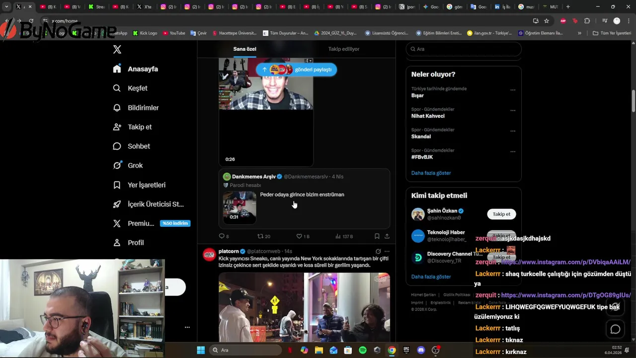
Task: Open Teknoloji Haber's profile
Action: tap(446, 232)
